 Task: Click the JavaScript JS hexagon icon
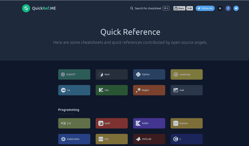pos(176,74)
